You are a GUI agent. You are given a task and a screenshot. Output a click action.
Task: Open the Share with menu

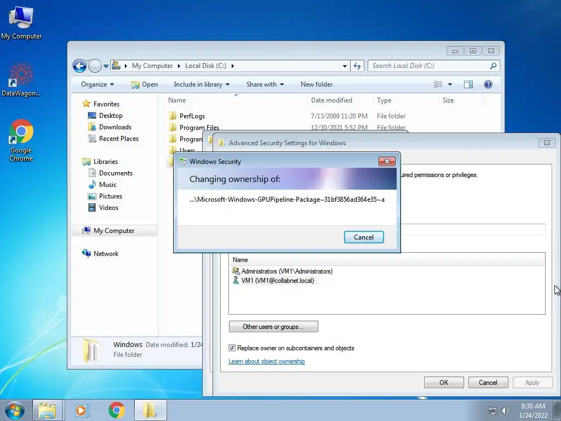(265, 84)
